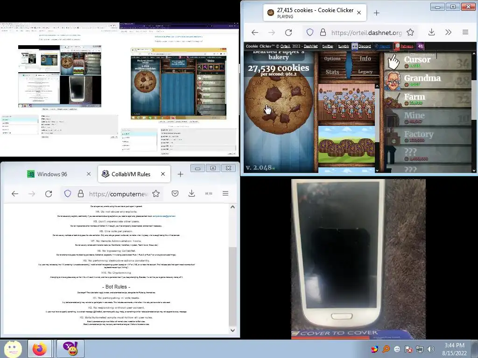This screenshot has width=478, height=358.
Task: Close the CollabVM Rules tab
Action: (163, 174)
